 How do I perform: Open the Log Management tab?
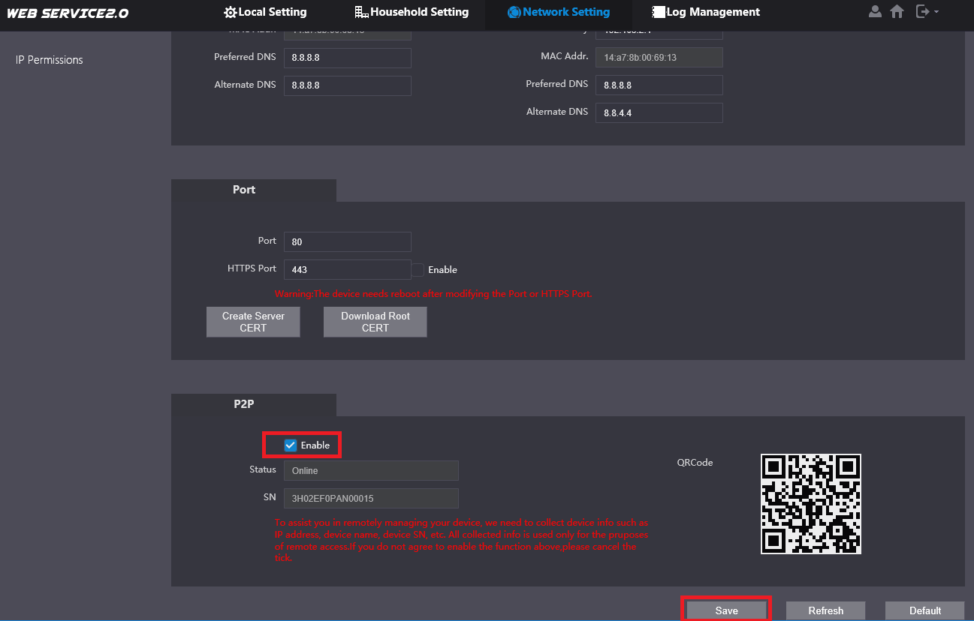pyautogui.click(x=706, y=12)
